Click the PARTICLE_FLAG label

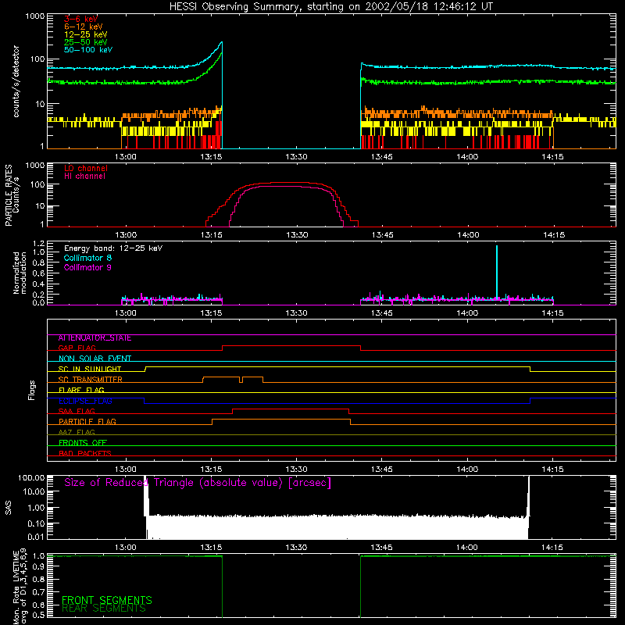[x=87, y=422]
